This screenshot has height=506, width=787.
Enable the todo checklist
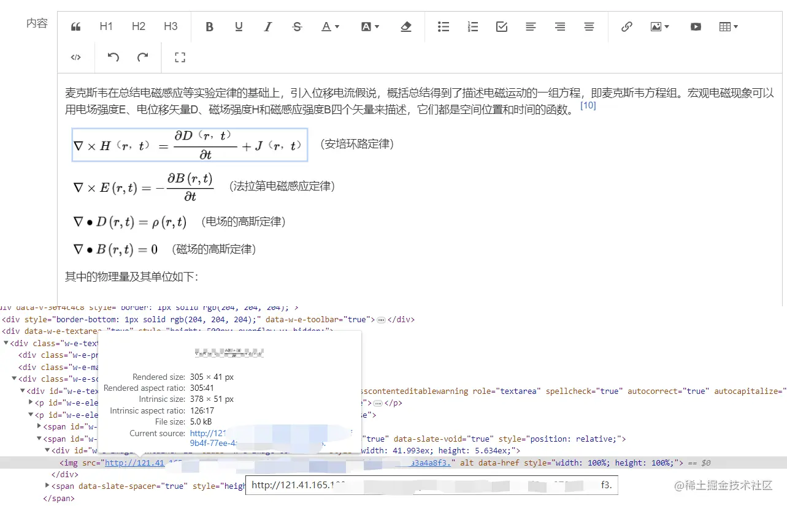click(501, 26)
